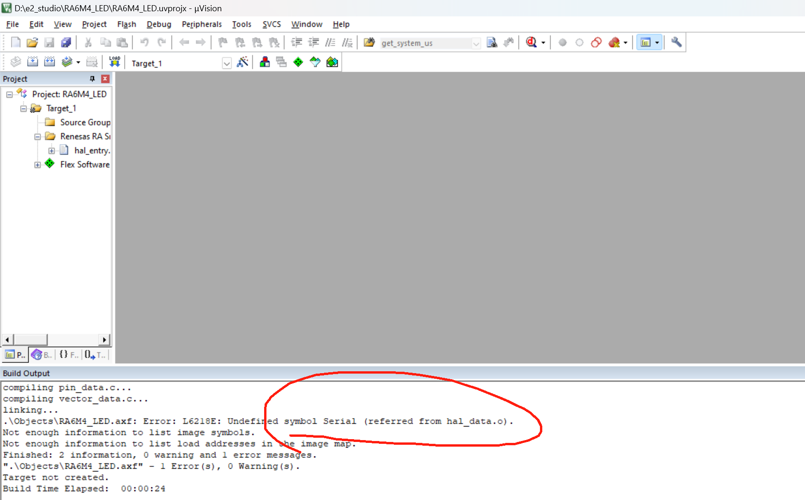Toggle the Project window toolbar button

(x=646, y=43)
